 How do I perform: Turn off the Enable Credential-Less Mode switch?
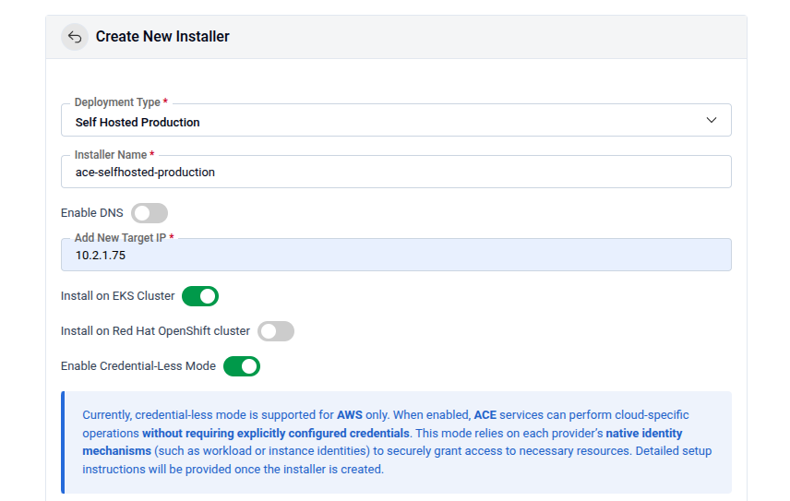(242, 366)
